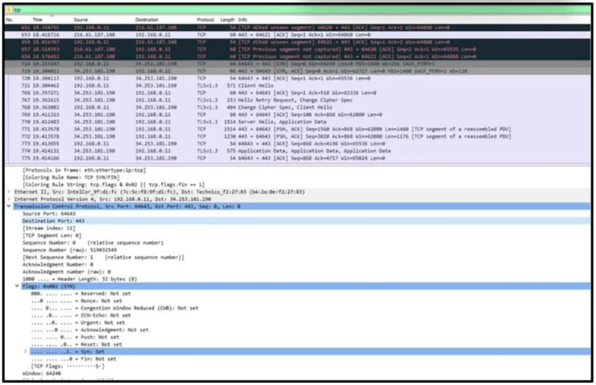Select packet 767 Hello Retry Request row
The height and width of the screenshot is (385, 596).
pyautogui.click(x=298, y=100)
